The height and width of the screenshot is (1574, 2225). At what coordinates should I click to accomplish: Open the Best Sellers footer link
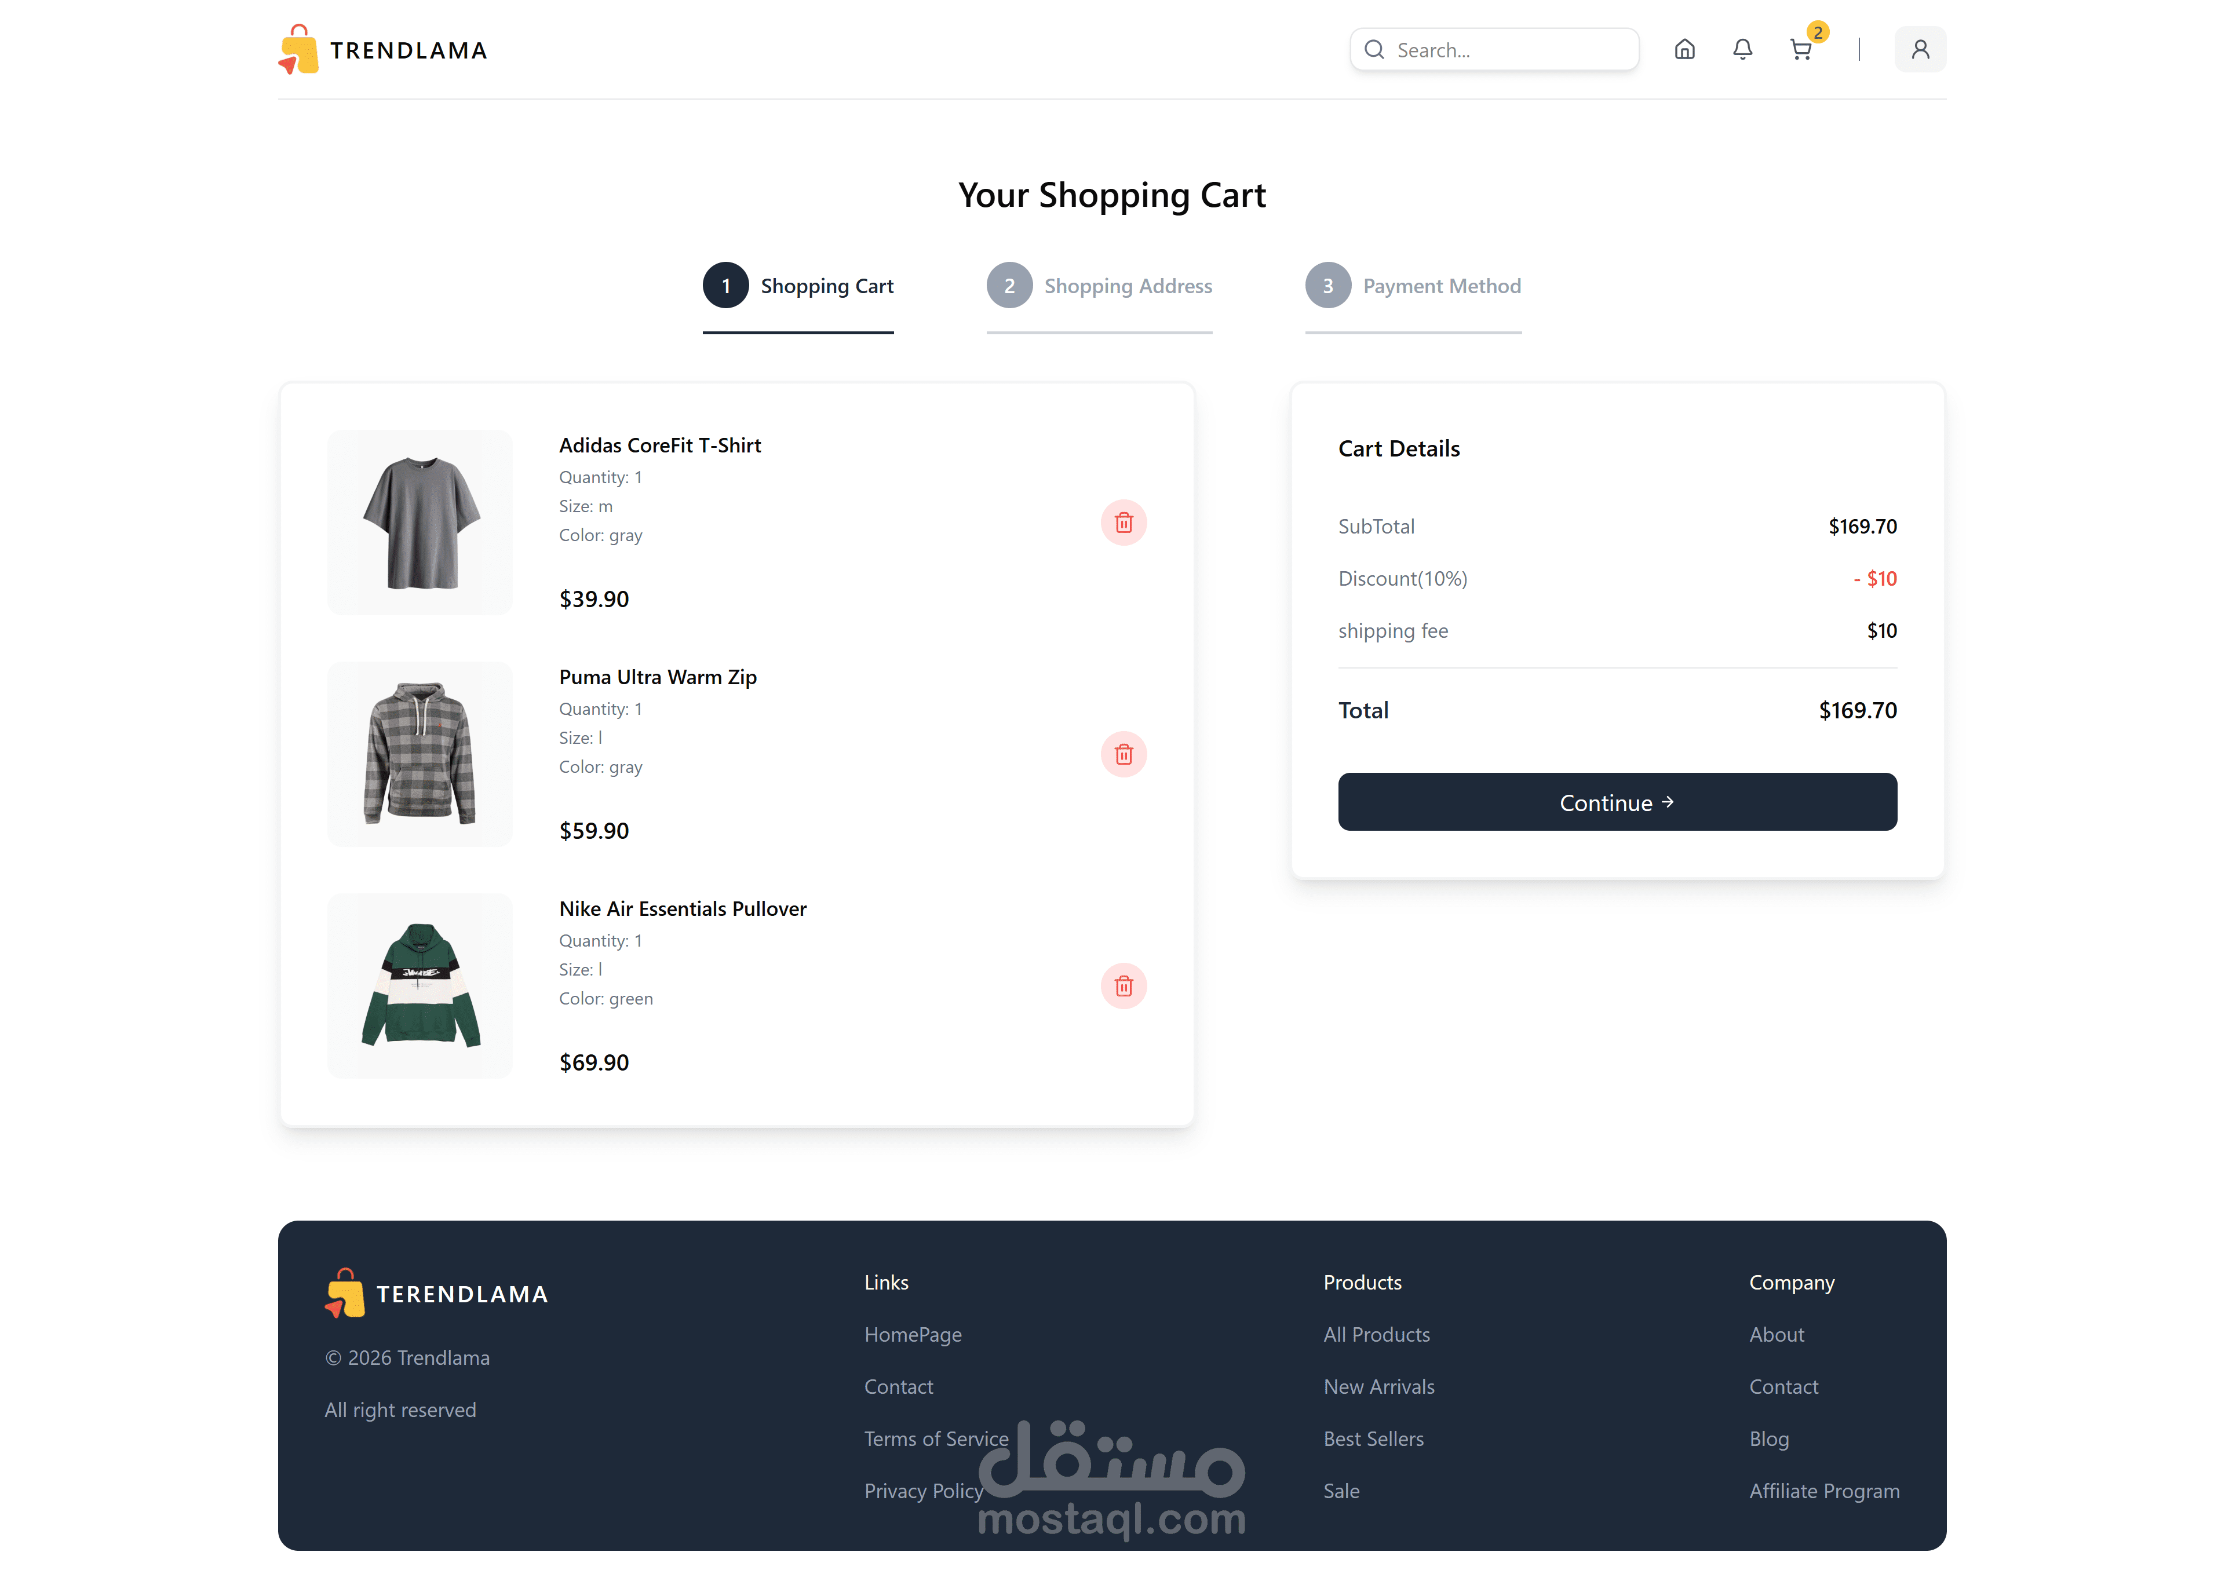(1373, 1438)
